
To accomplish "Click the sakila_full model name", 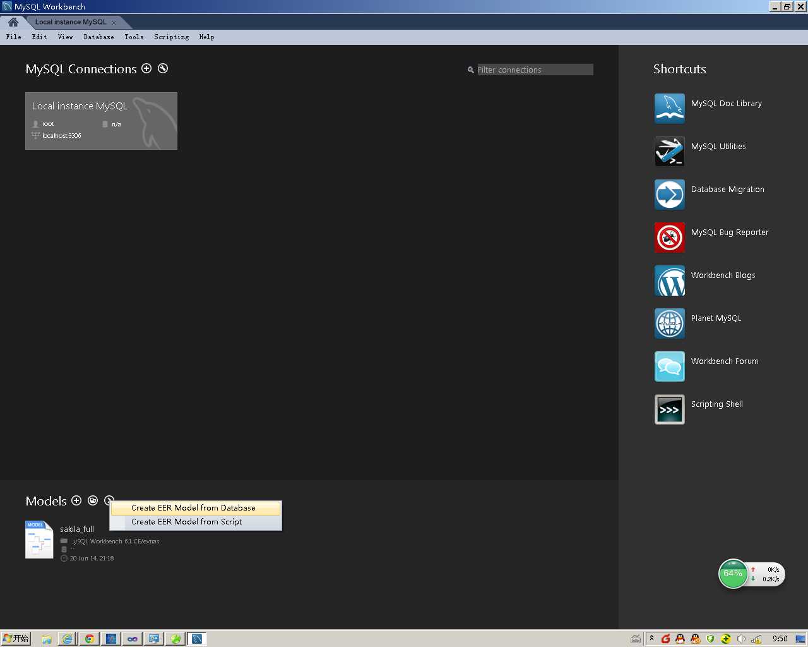I will pos(77,529).
